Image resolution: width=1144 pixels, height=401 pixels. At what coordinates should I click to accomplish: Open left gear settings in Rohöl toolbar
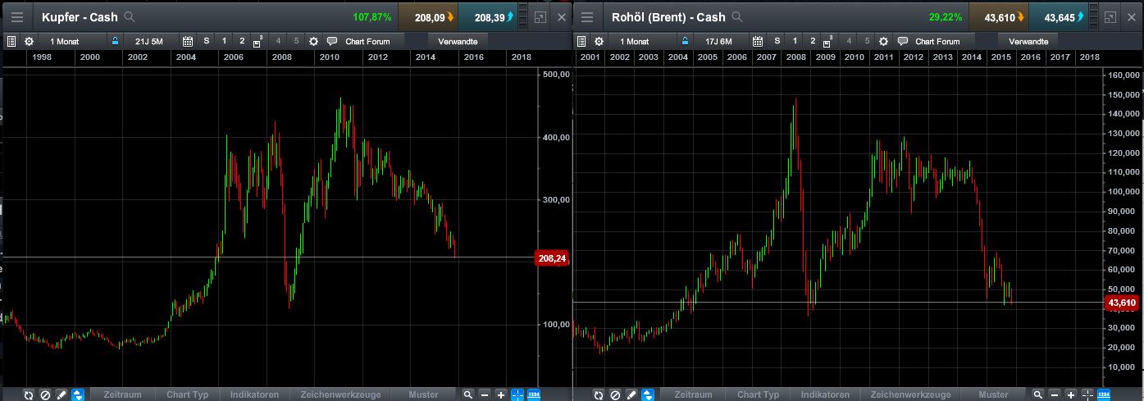(599, 41)
